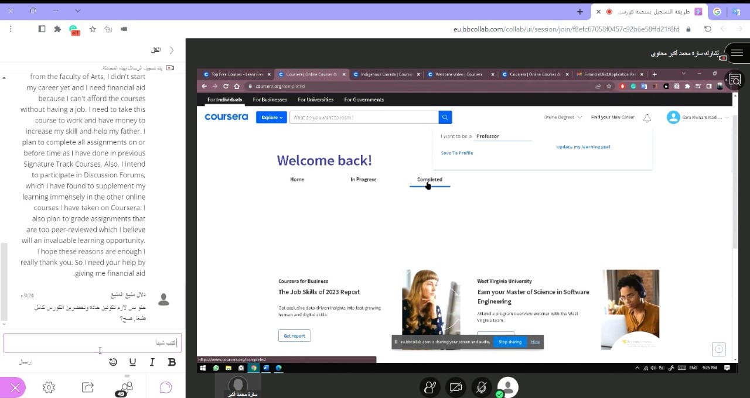Image resolution: width=750 pixels, height=398 pixels.
Task: Click the camera indicator icon in address bar
Action: (124, 29)
